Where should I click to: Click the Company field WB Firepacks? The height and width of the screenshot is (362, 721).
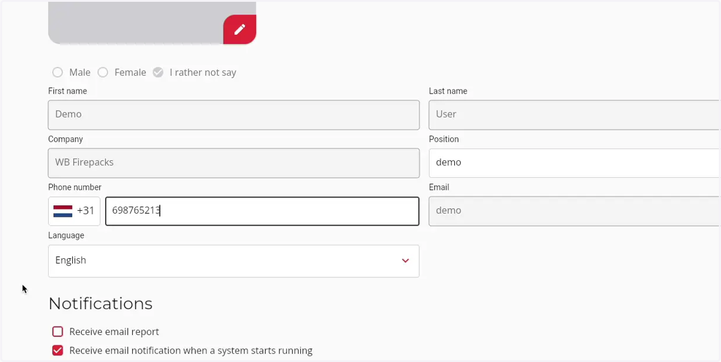[x=234, y=163]
